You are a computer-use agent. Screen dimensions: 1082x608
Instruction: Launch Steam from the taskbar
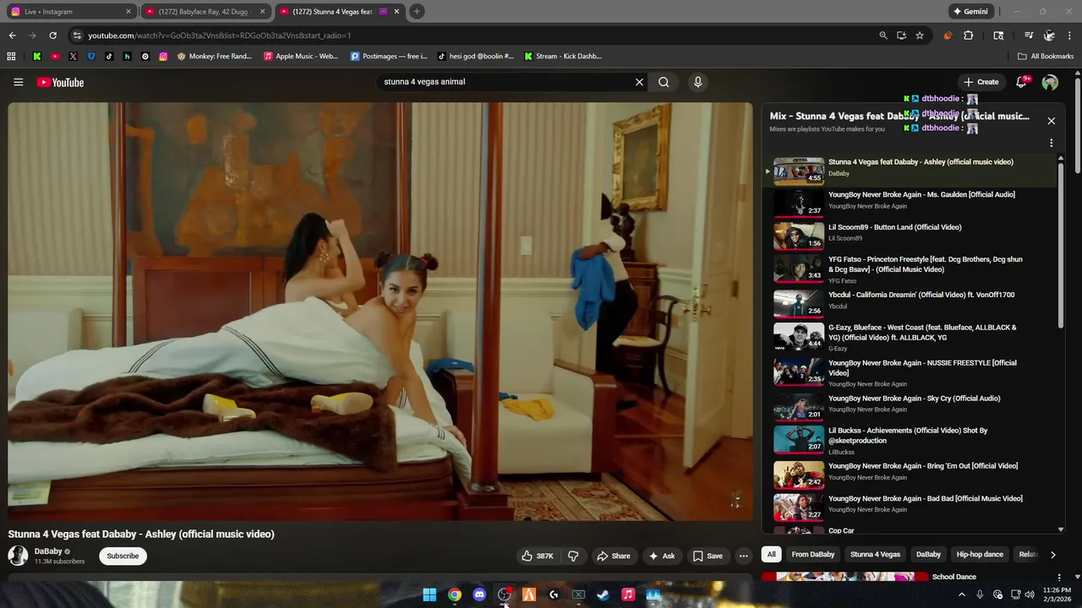(x=603, y=594)
